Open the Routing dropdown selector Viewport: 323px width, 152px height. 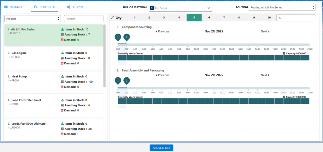(x=282, y=7)
